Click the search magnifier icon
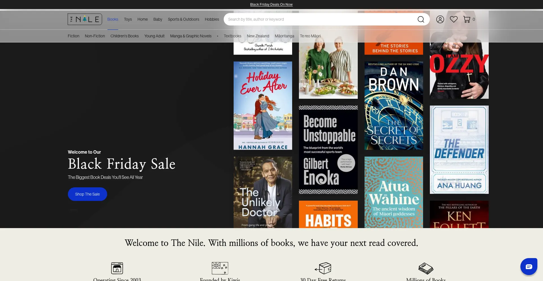This screenshot has height=281, width=543. [421, 19]
